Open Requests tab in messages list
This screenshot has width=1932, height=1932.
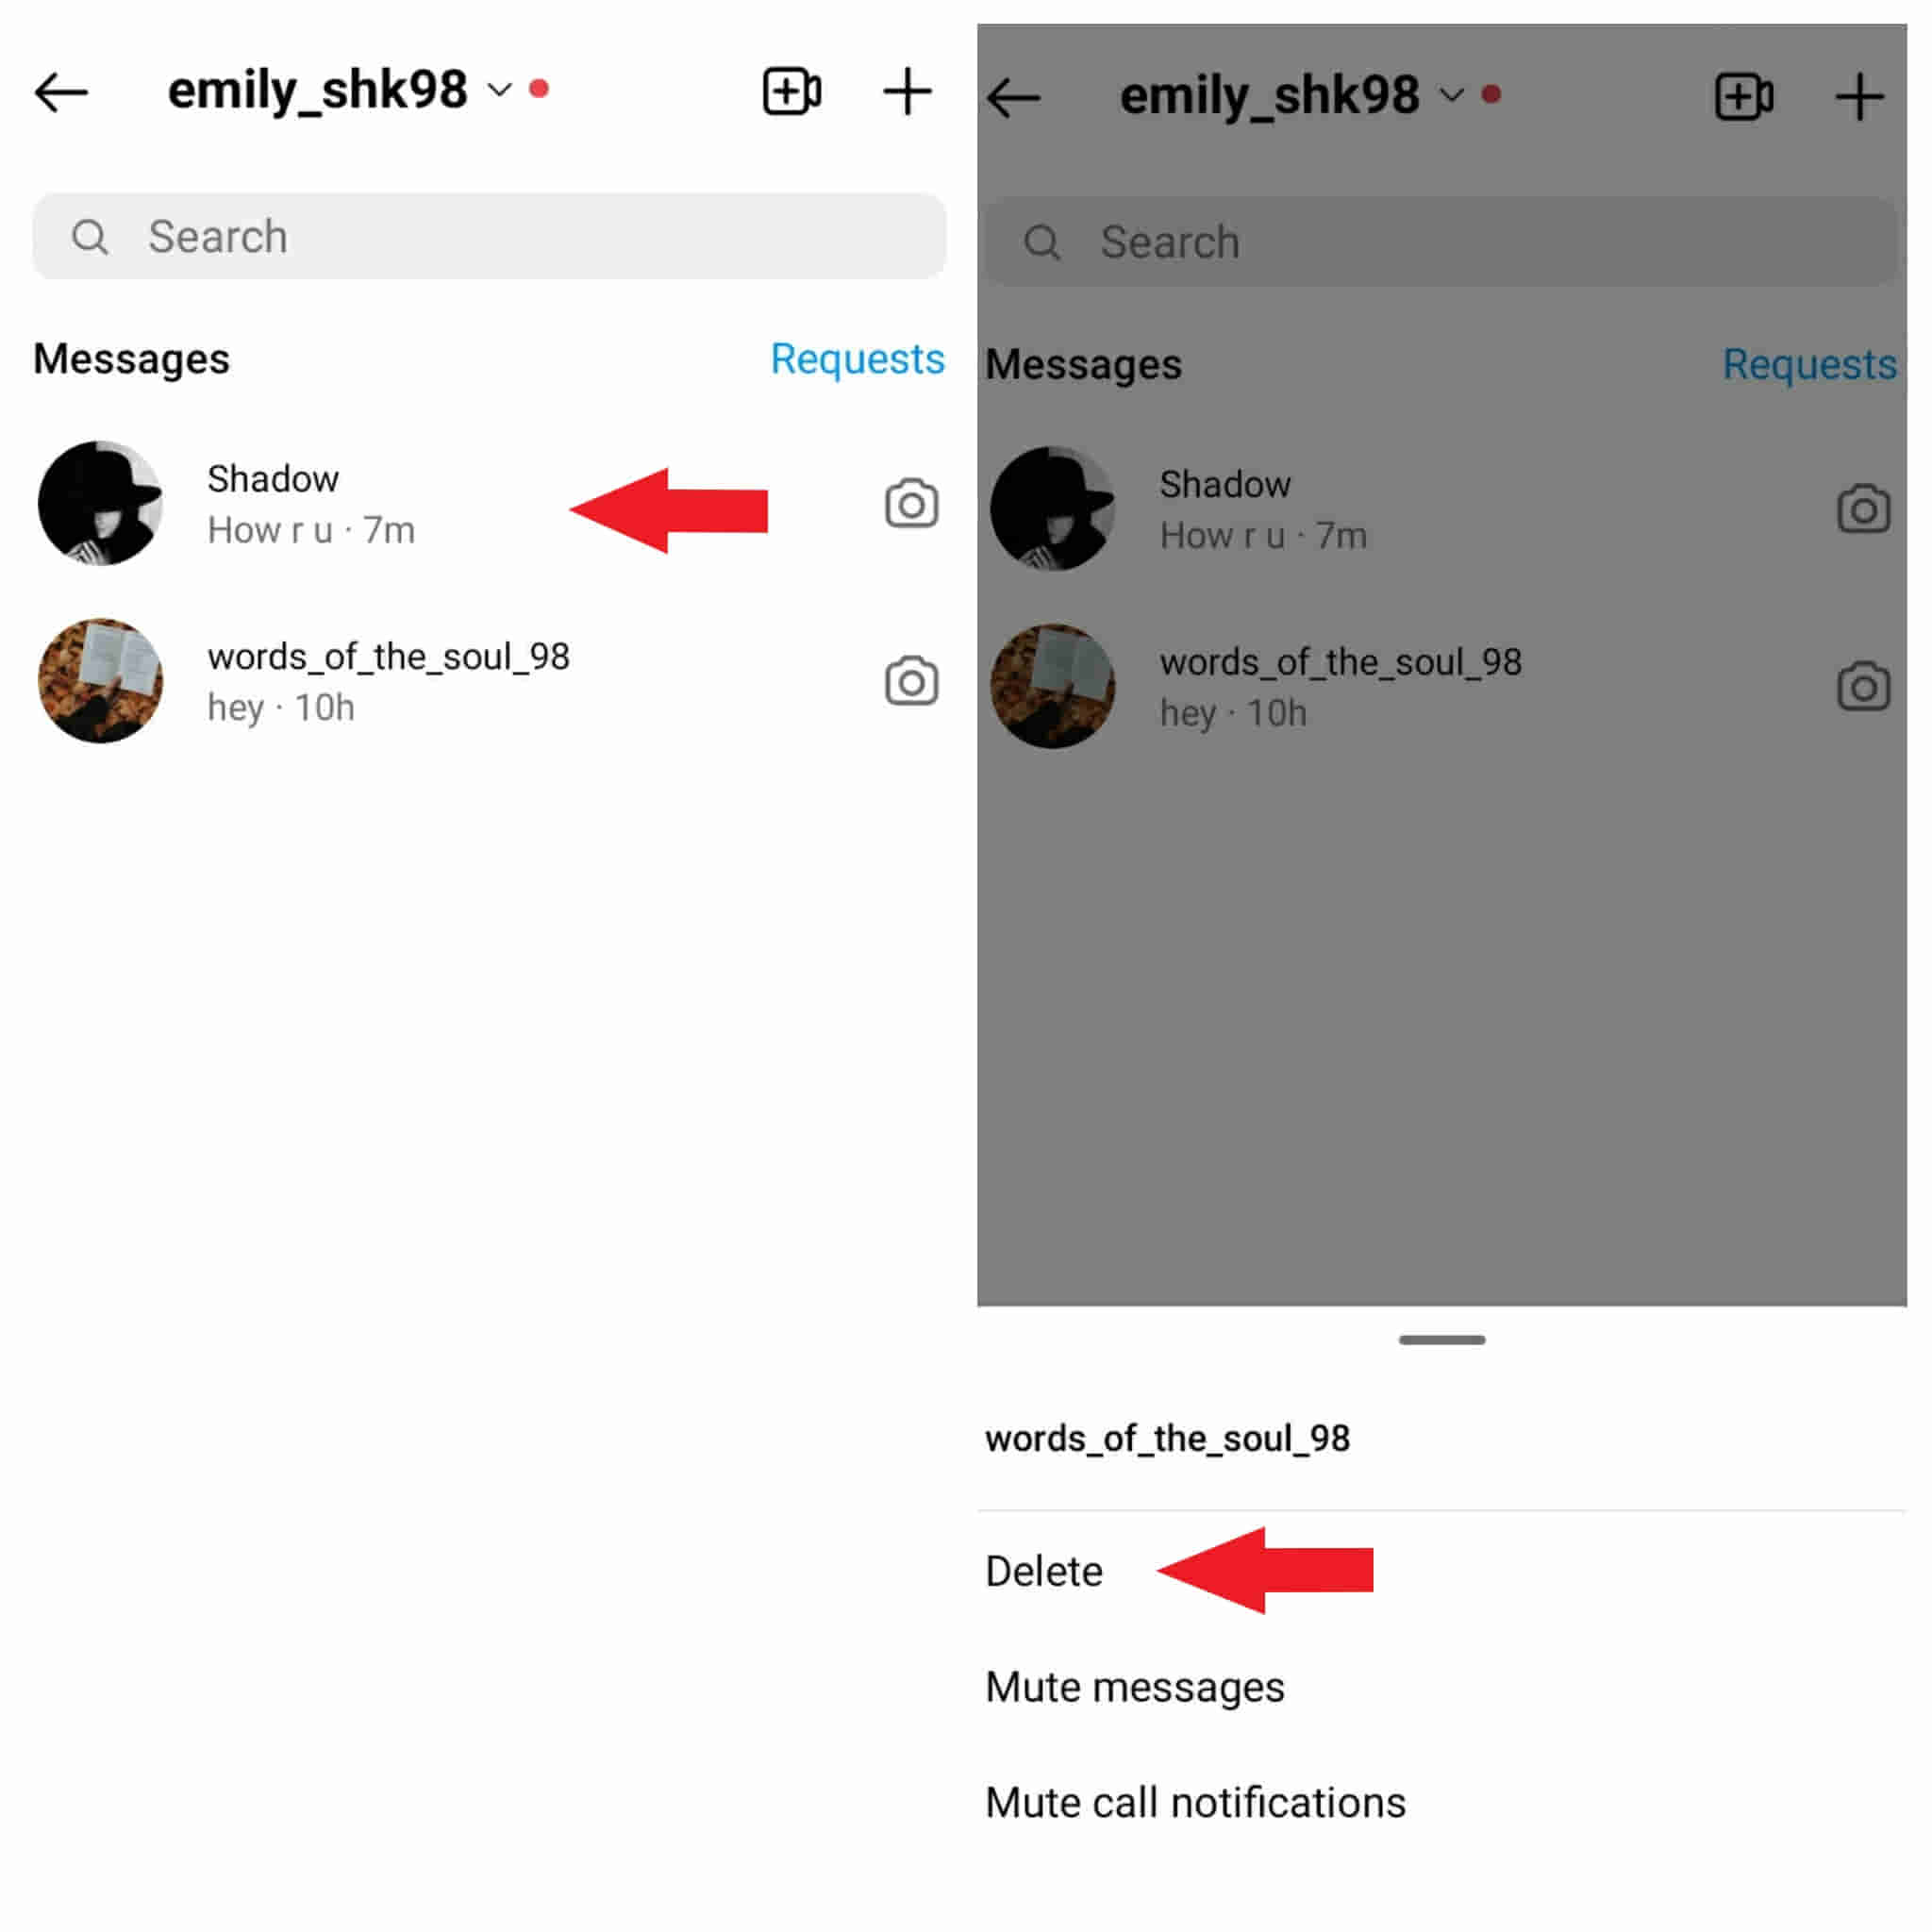pyautogui.click(x=858, y=359)
